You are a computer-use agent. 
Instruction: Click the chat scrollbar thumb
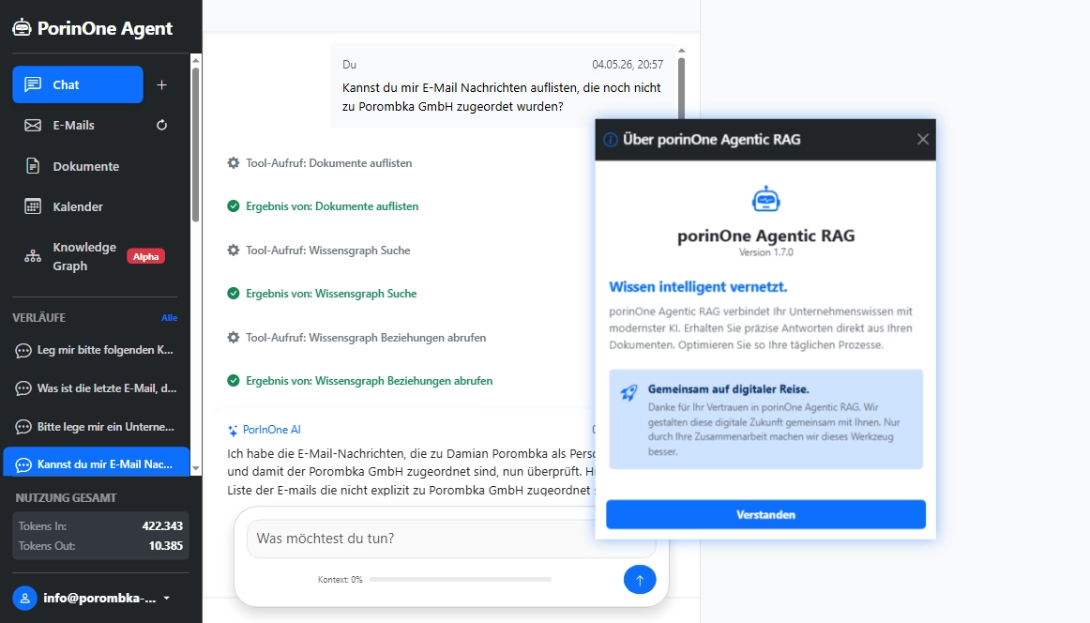pos(681,87)
